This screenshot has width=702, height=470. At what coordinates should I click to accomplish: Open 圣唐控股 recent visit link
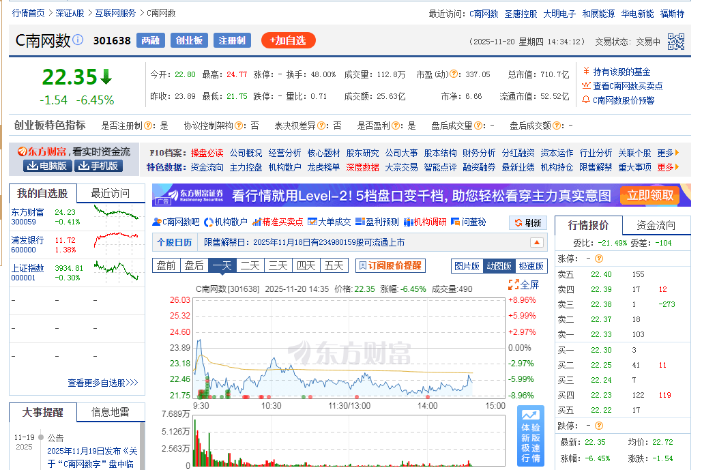[521, 14]
